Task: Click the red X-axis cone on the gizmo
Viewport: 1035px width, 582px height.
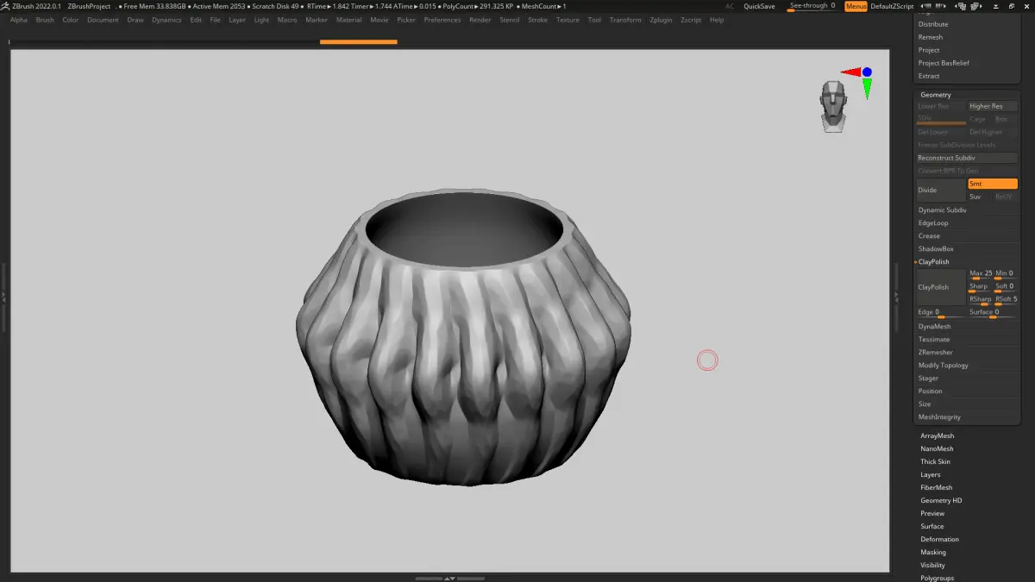Action: pos(850,72)
